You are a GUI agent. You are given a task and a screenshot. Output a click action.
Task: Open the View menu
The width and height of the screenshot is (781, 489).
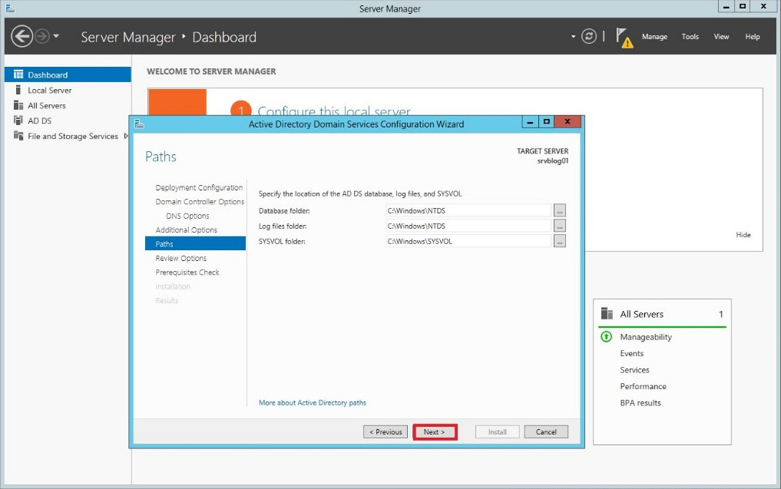click(721, 36)
